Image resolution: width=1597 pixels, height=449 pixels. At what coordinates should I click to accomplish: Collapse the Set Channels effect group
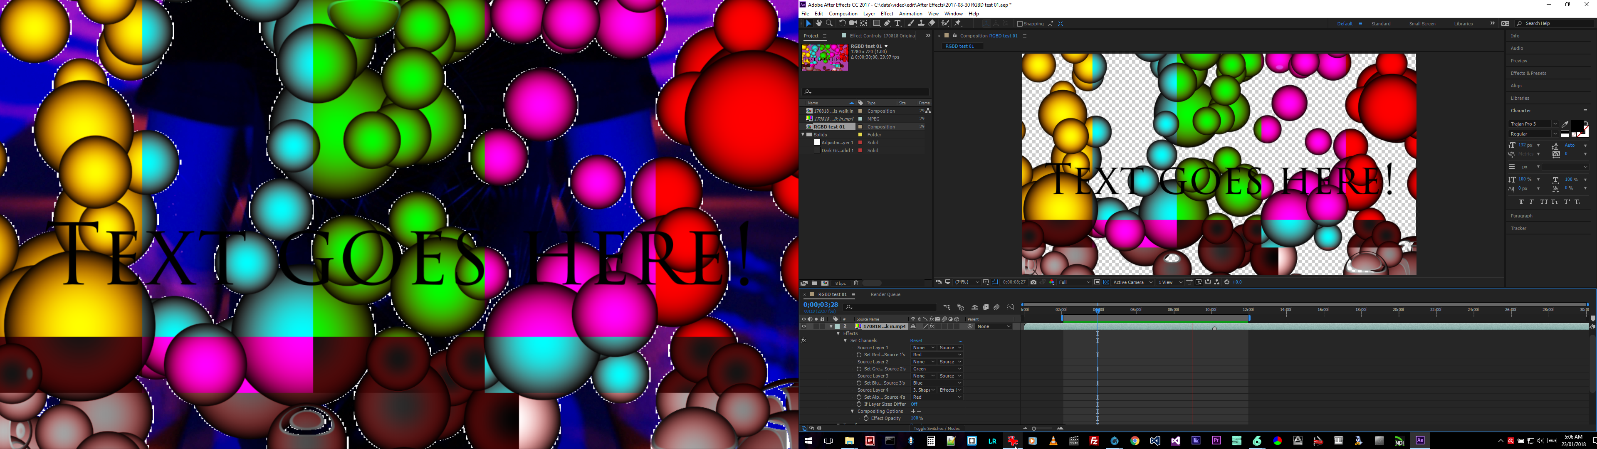pos(845,340)
